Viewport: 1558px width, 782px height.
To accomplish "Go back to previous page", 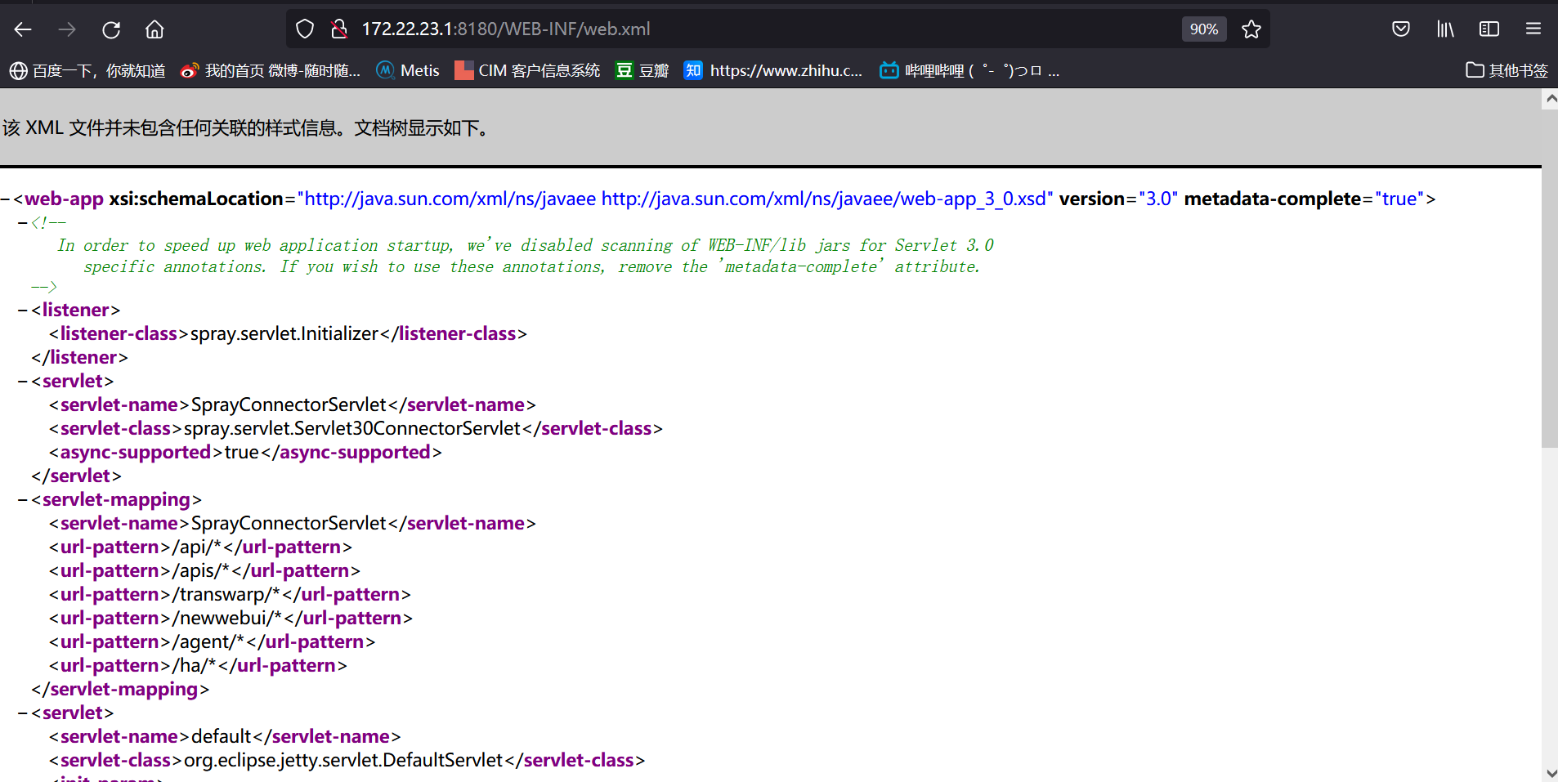I will coord(23,28).
